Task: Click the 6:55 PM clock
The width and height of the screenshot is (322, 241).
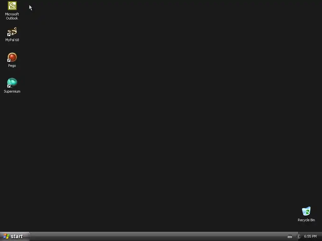Action: 310,237
